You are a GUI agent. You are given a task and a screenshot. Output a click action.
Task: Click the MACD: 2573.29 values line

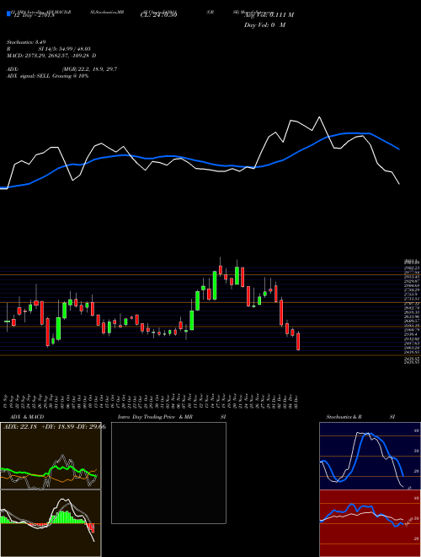click(51, 56)
